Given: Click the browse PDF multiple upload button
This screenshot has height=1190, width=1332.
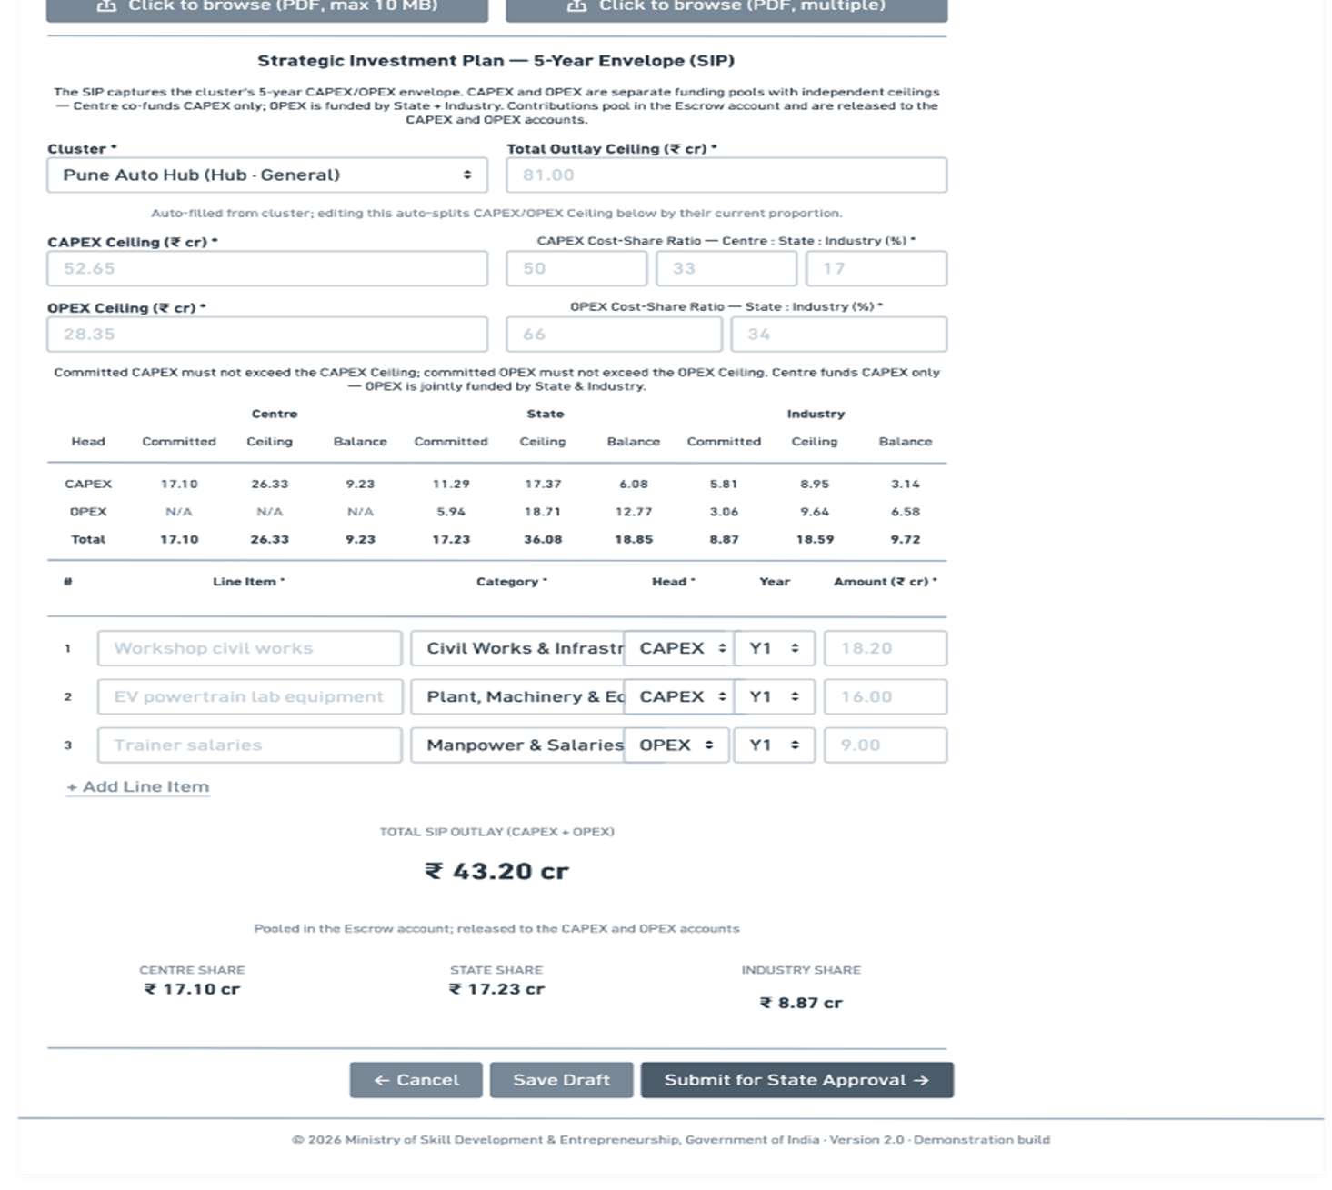Looking at the screenshot, I should (726, 7).
